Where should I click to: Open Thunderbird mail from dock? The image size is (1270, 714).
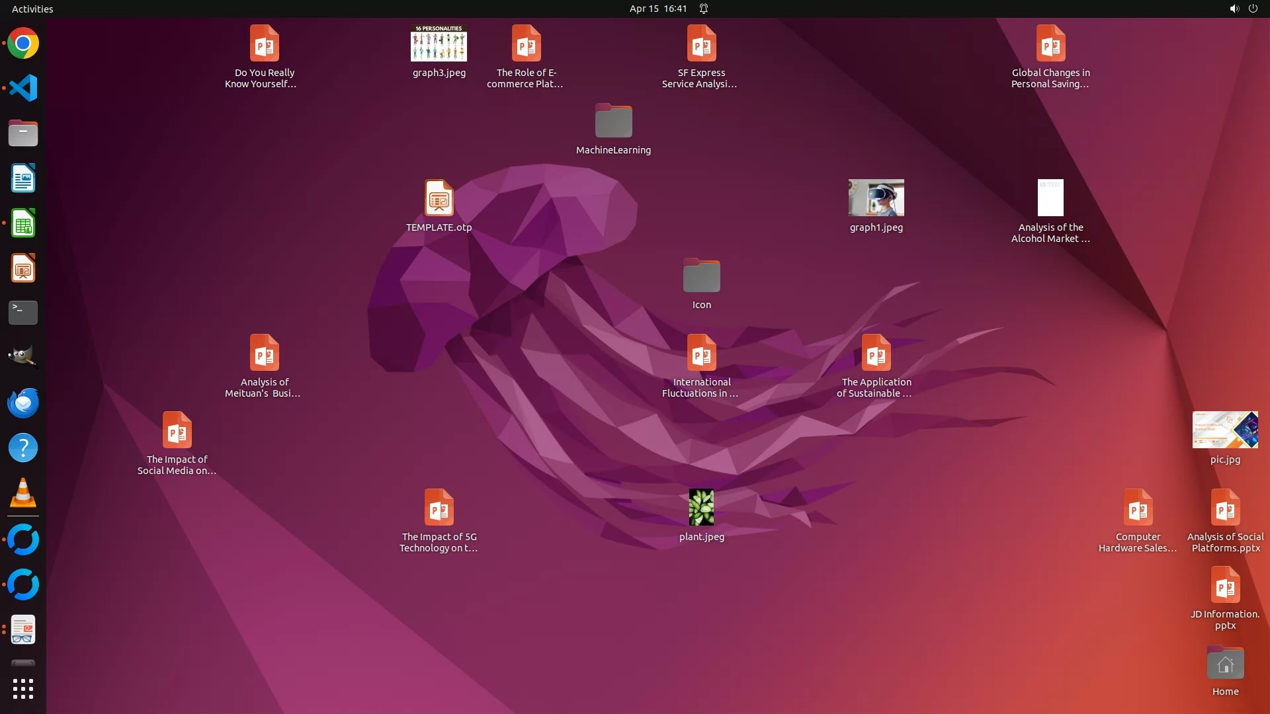pyautogui.click(x=23, y=403)
